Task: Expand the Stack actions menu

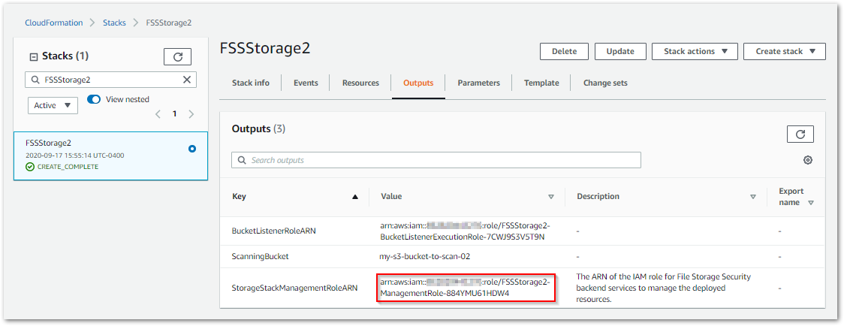Action: (695, 52)
